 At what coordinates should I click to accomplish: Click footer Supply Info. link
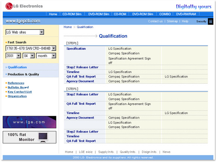[x=106, y=152]
